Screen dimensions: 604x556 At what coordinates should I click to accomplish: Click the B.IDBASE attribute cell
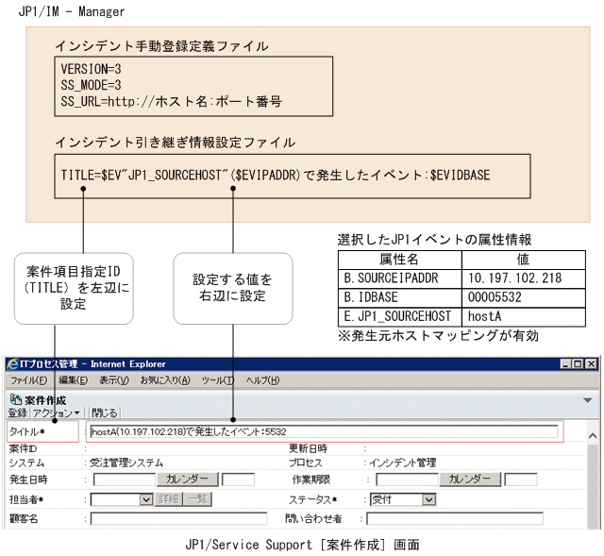point(400,298)
